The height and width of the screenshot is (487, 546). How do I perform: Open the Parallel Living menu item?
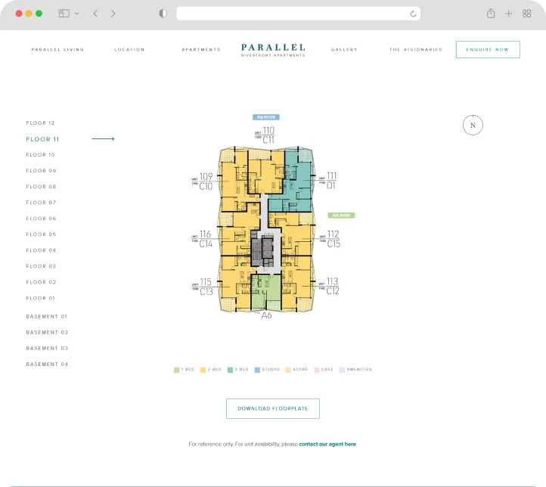[57, 50]
